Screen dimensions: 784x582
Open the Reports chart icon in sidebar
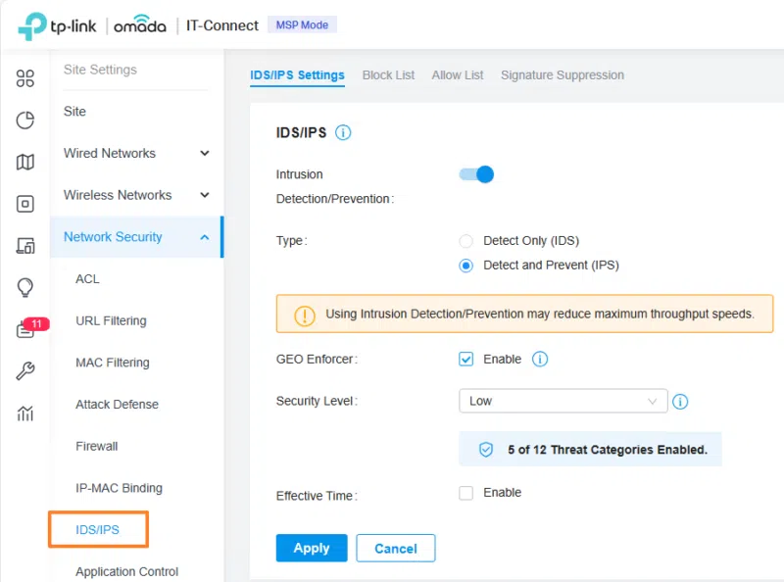25,414
